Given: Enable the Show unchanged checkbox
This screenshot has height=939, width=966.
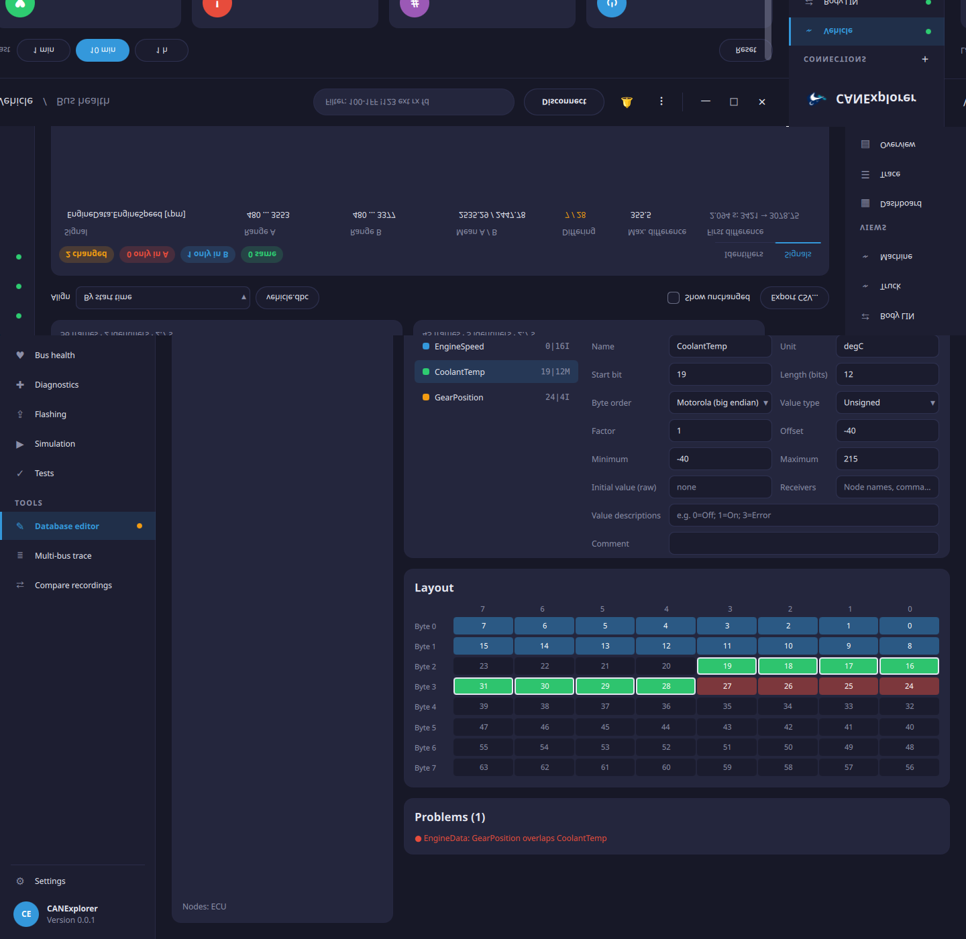Looking at the screenshot, I should tap(674, 298).
